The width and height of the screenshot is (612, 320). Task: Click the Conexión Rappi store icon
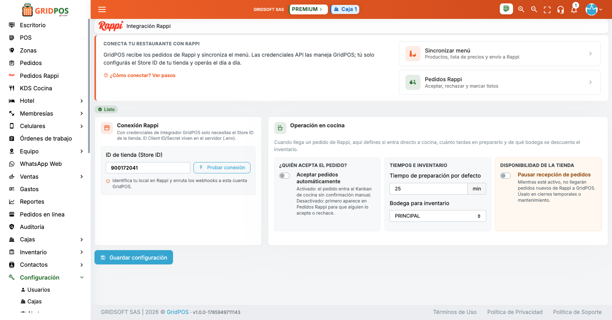[x=107, y=128]
